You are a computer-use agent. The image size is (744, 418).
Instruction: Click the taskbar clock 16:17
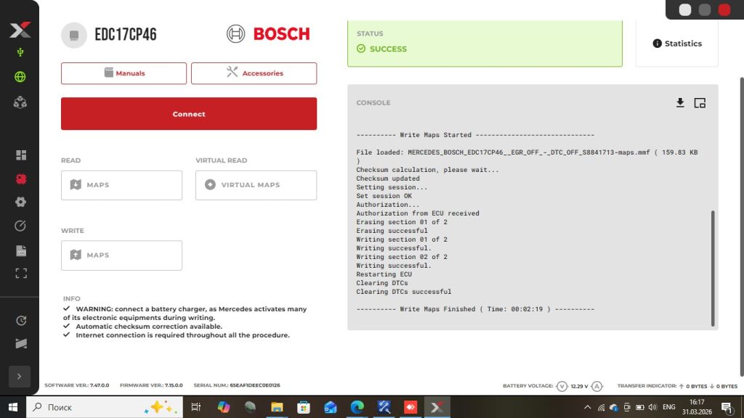[x=697, y=402]
